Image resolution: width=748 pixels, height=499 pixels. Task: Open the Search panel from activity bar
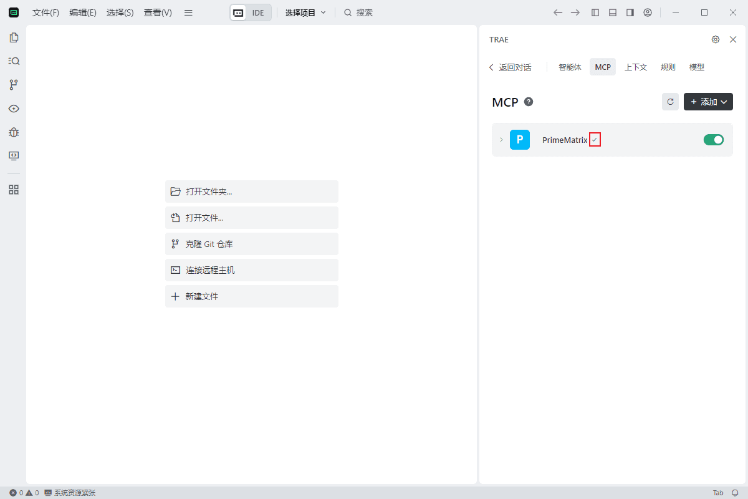[x=14, y=61]
